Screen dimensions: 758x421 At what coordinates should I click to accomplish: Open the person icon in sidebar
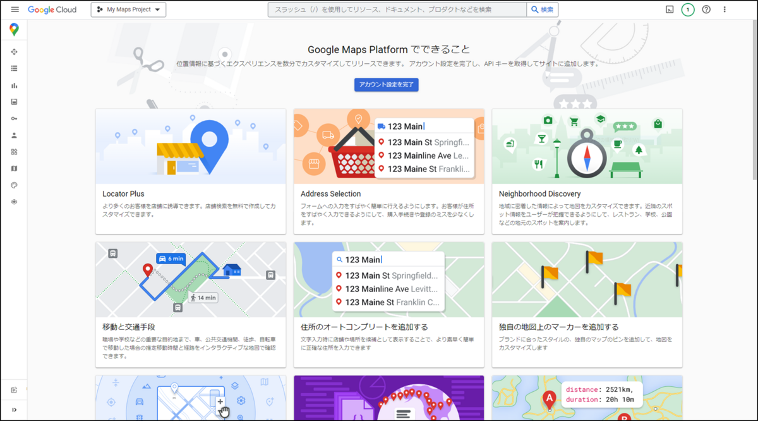[x=14, y=135]
